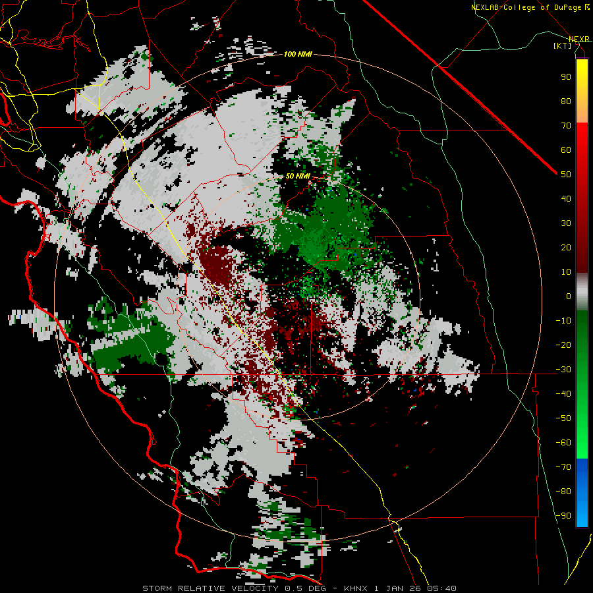
Task: Click the 0 value on velocity scale
Action: pyautogui.click(x=569, y=296)
